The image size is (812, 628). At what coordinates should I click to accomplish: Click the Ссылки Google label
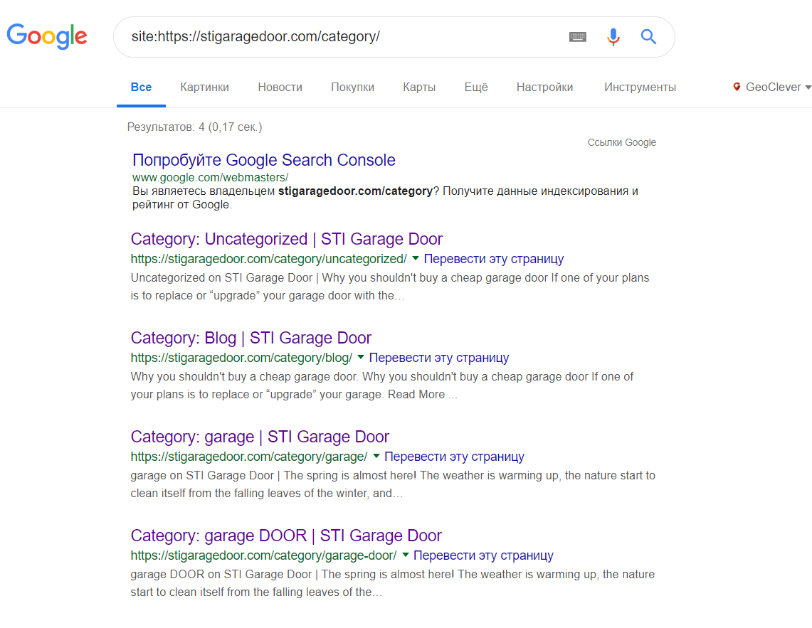click(621, 142)
